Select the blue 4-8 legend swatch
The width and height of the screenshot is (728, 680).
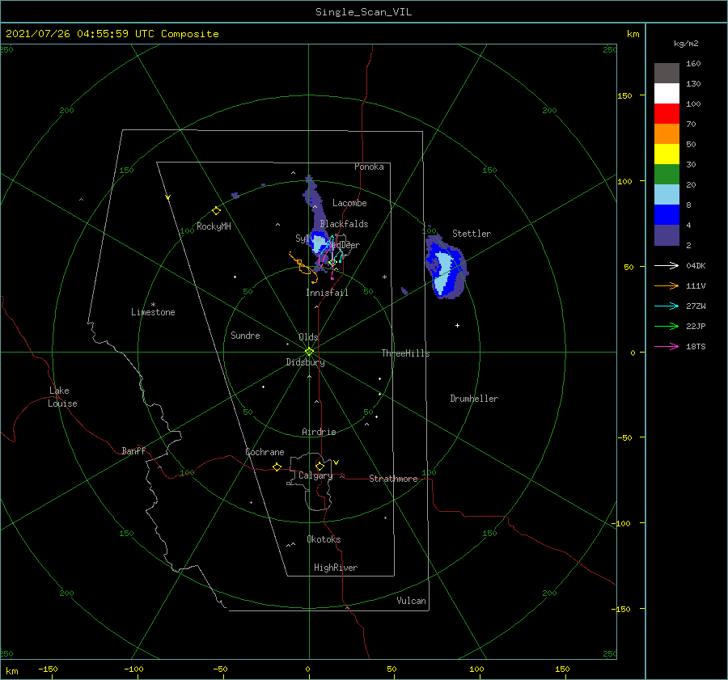pyautogui.click(x=667, y=215)
